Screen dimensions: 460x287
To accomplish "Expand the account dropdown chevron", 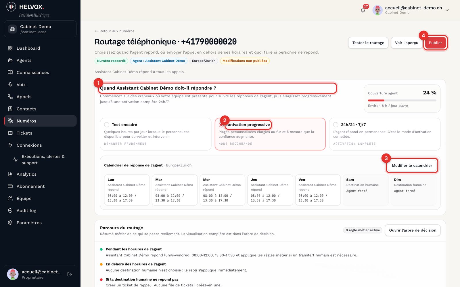I will (447, 10).
